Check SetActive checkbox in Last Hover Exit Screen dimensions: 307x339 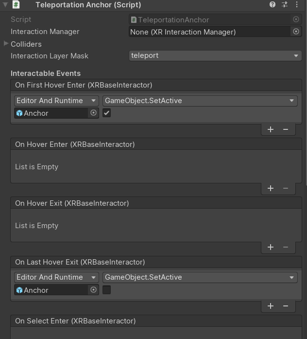107,290
